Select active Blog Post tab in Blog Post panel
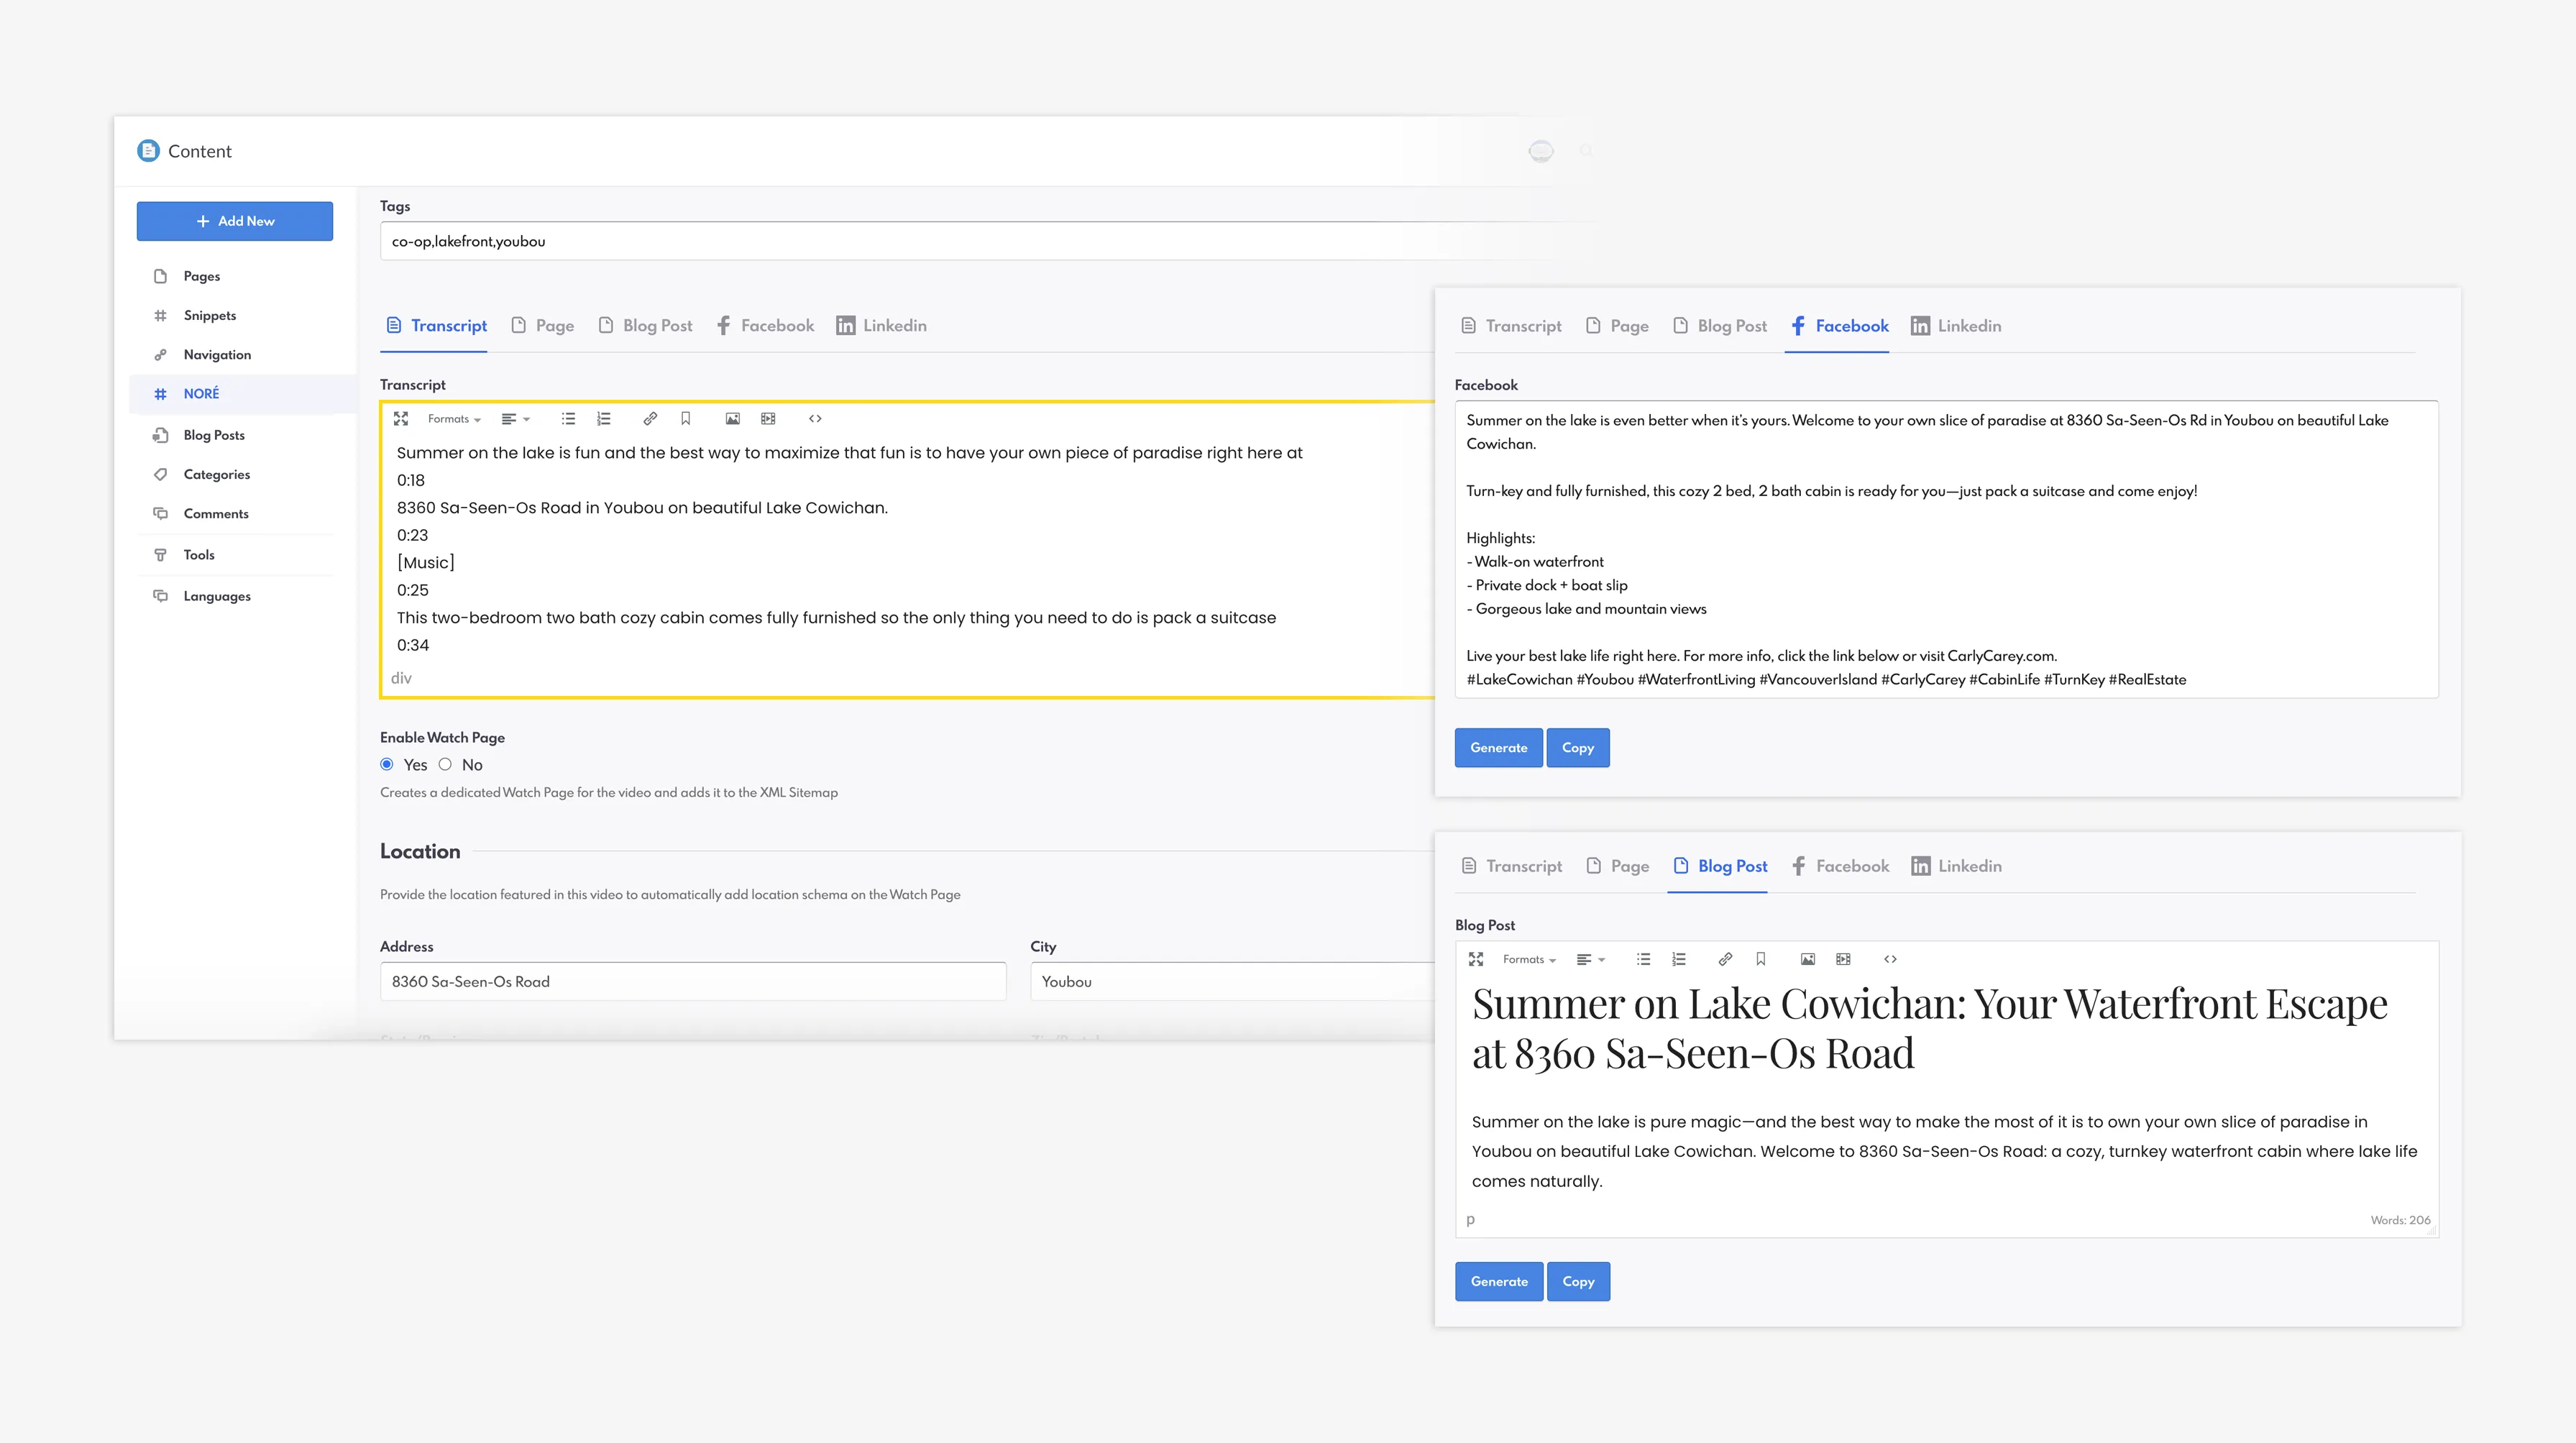The height and width of the screenshot is (1443, 2576). tap(1720, 866)
